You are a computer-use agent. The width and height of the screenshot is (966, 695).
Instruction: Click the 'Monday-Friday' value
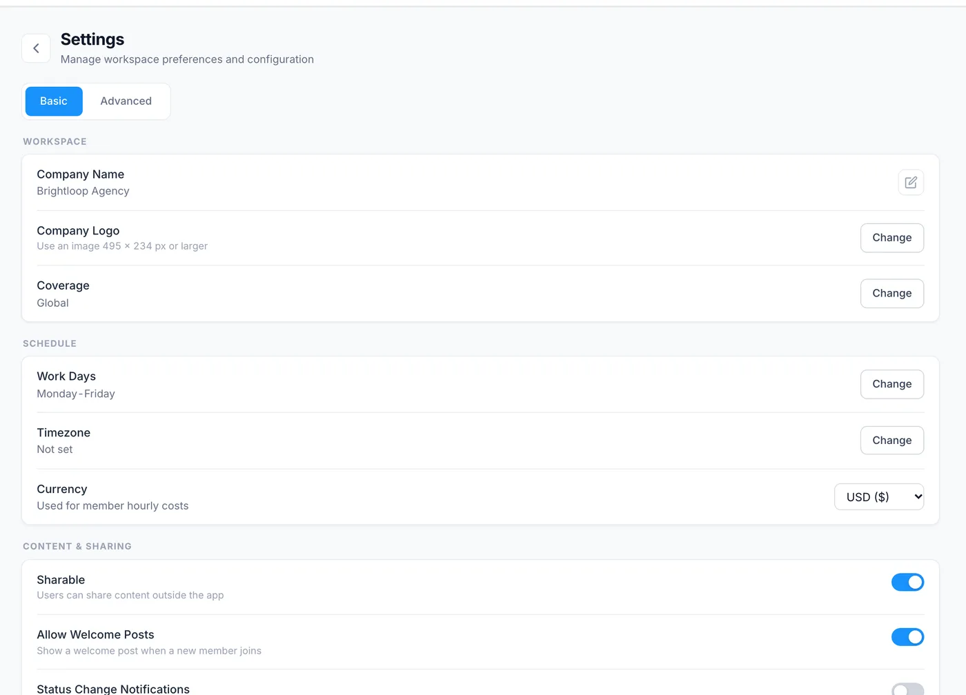[76, 394]
